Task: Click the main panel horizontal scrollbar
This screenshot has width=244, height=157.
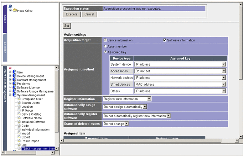Action: (x=148, y=141)
